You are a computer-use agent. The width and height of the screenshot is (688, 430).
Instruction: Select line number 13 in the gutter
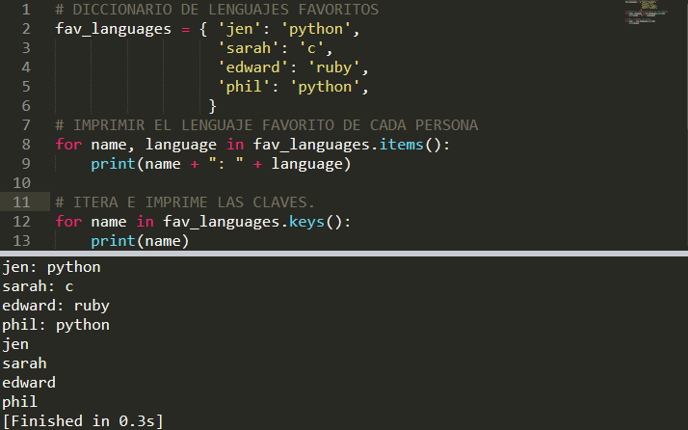[x=21, y=241]
